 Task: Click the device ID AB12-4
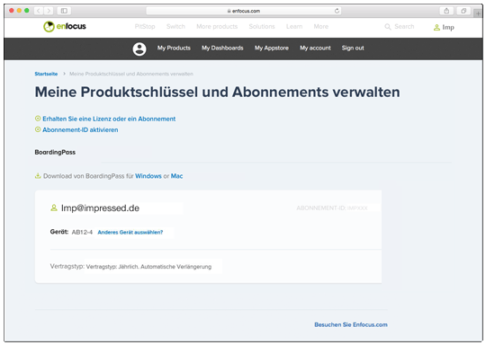[82, 232]
